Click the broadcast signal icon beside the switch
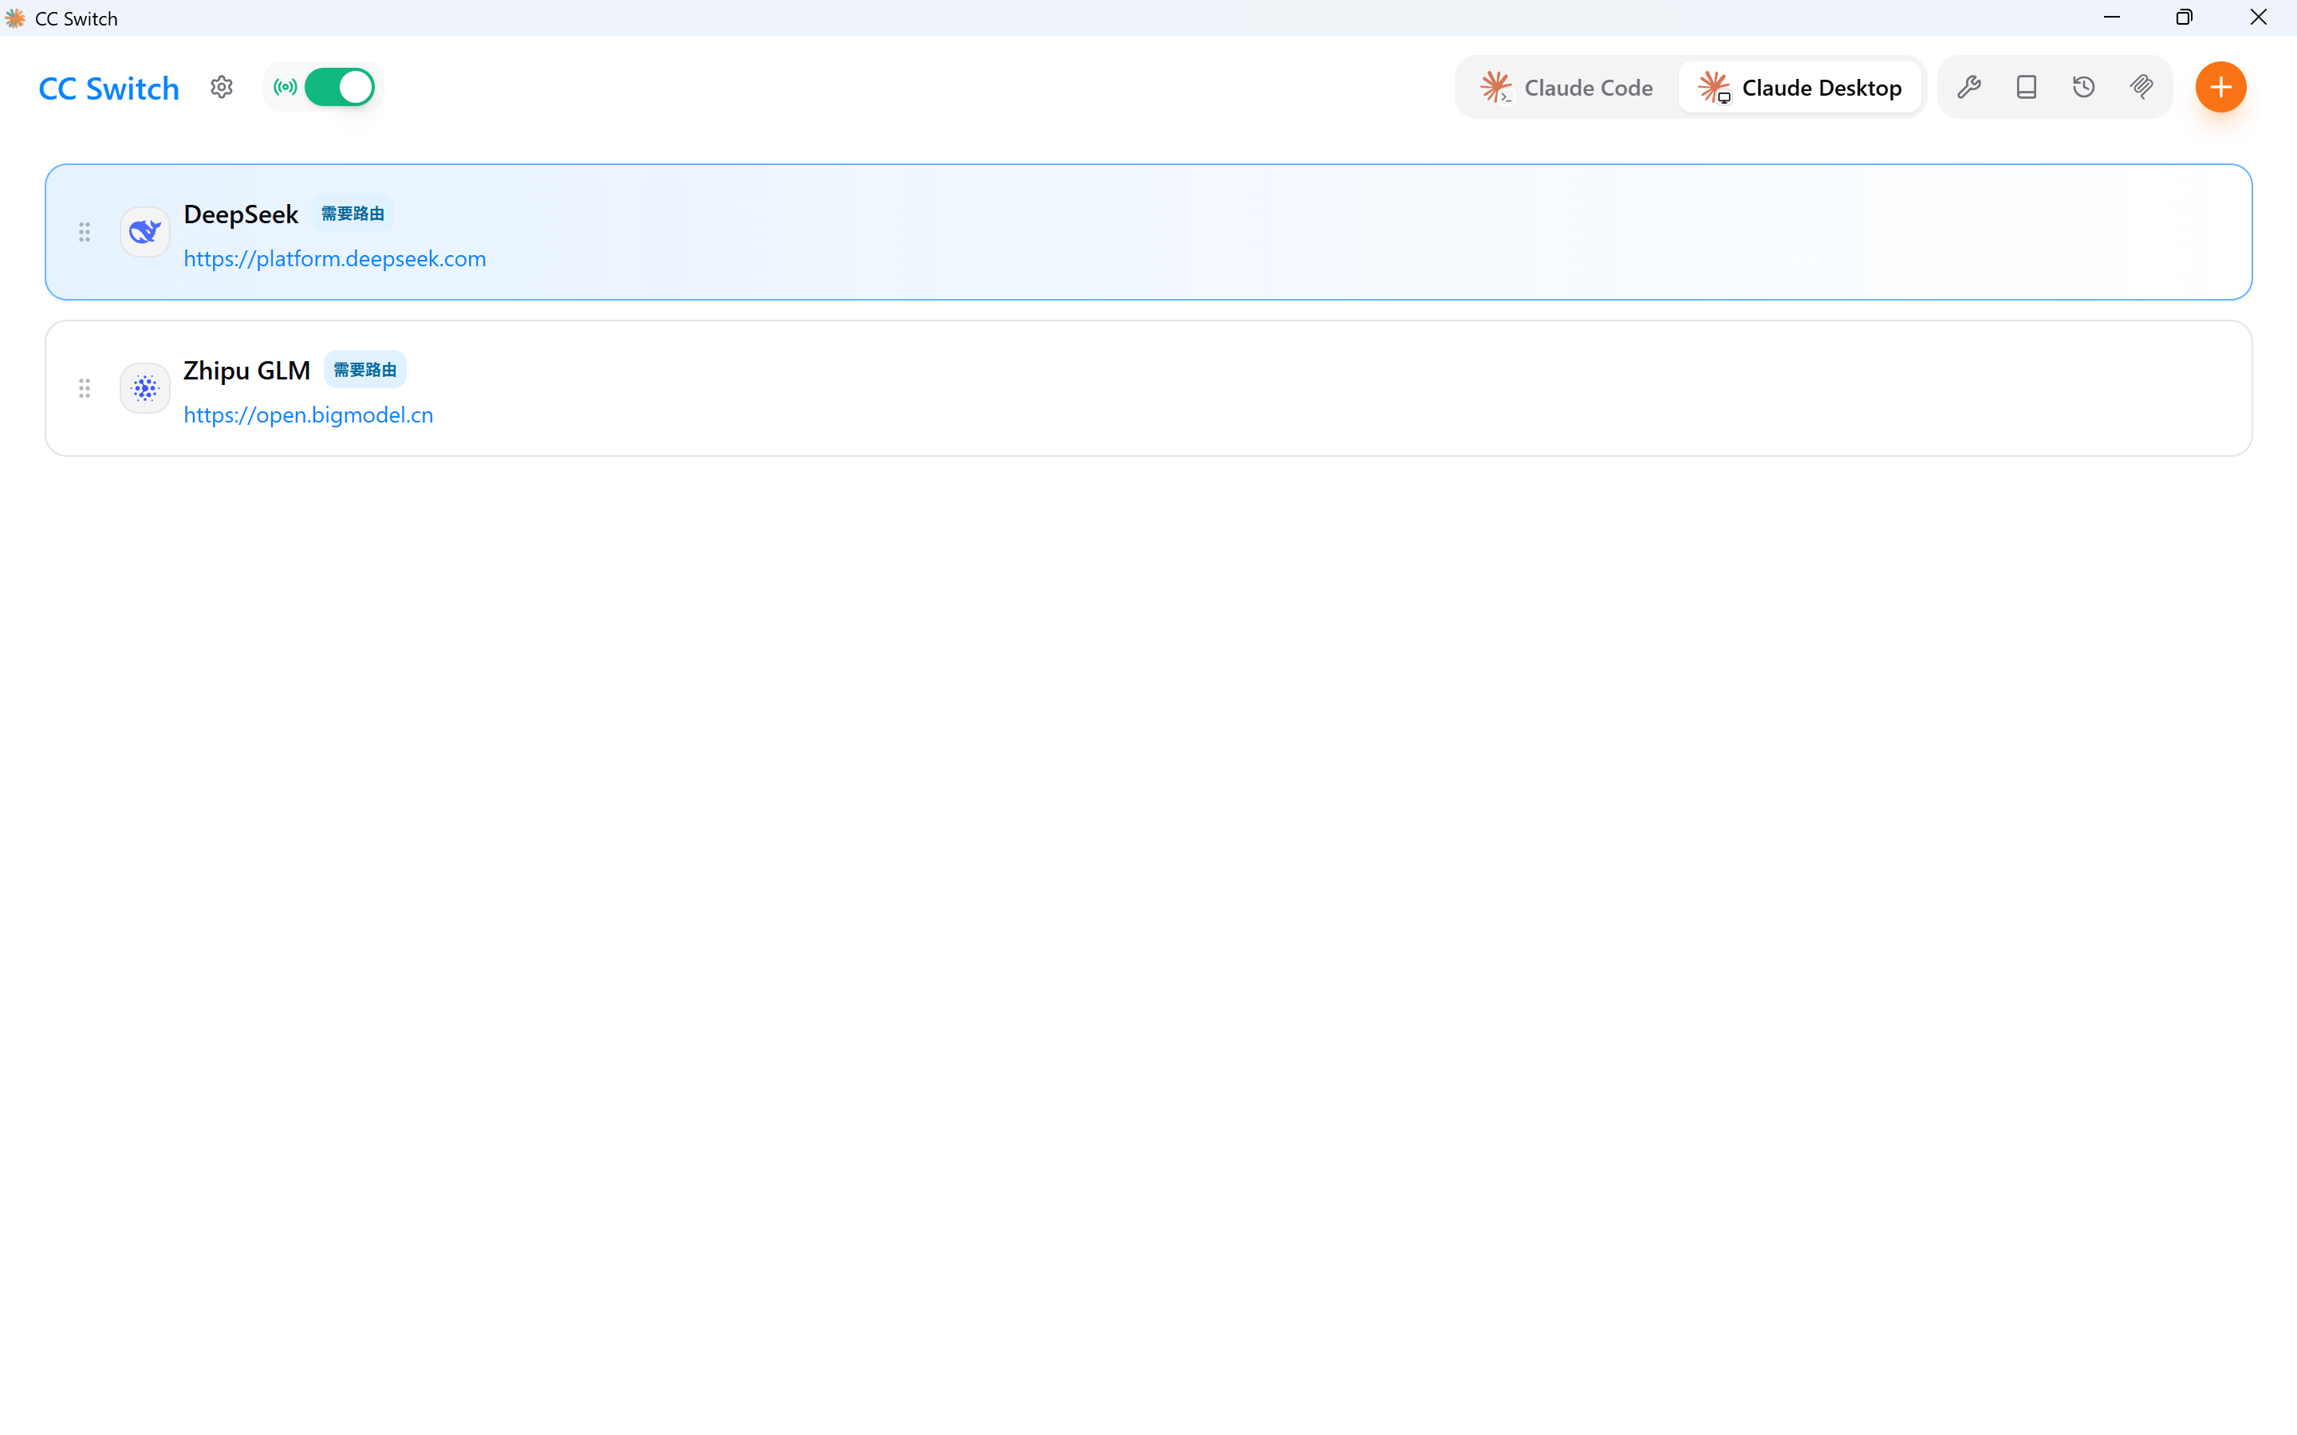Screen dimensions: 2297x1435 click(285, 88)
